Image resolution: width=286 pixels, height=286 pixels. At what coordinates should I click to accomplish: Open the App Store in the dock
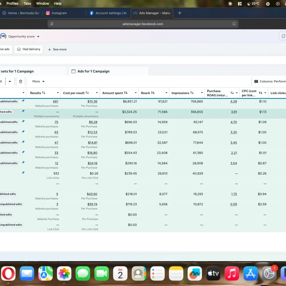click(x=251, y=273)
